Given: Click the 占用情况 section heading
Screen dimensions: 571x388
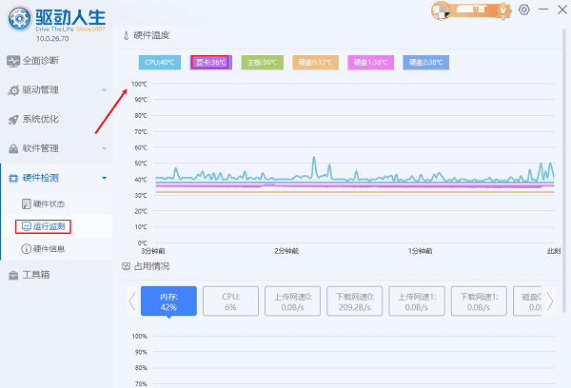Looking at the screenshot, I should (151, 266).
